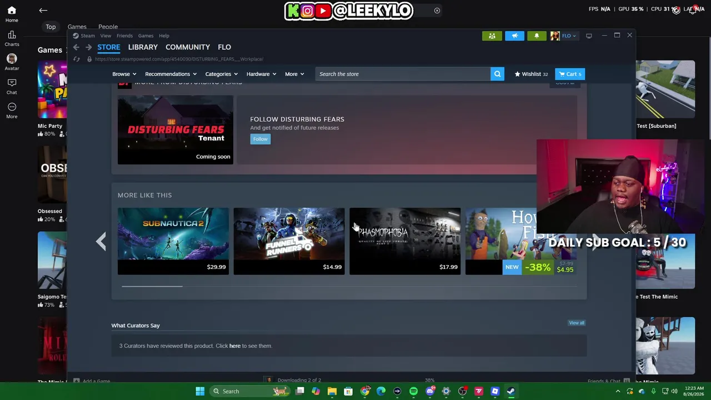Screen dimensions: 711x400
Task: Expand the Hardware dropdown
Action: 261,74
